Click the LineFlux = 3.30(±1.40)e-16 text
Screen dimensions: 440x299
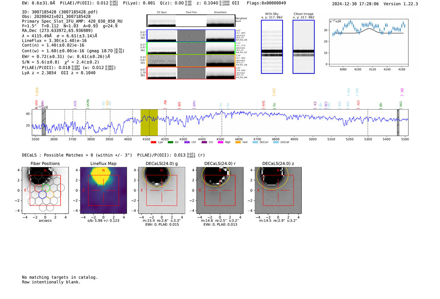(54, 40)
